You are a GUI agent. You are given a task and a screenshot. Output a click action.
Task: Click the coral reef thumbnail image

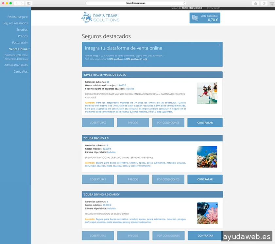pos(207,157)
